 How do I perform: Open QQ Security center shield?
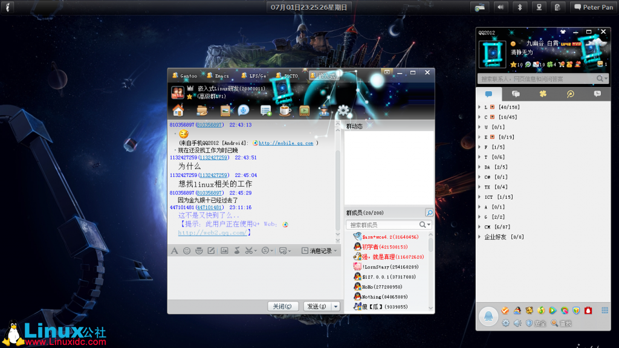click(x=536, y=324)
